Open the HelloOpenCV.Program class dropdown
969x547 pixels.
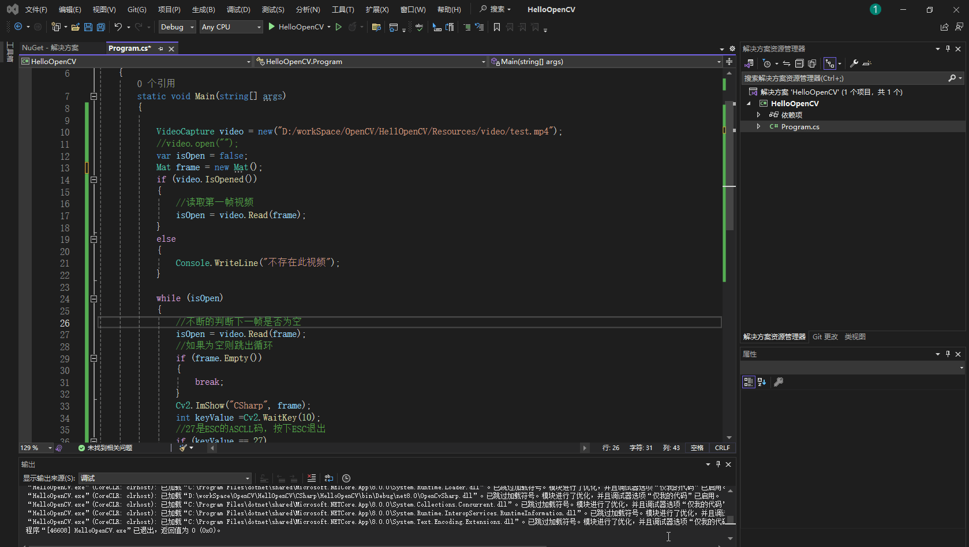(371, 61)
